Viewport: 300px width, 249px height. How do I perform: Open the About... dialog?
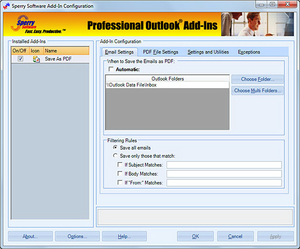point(30,237)
